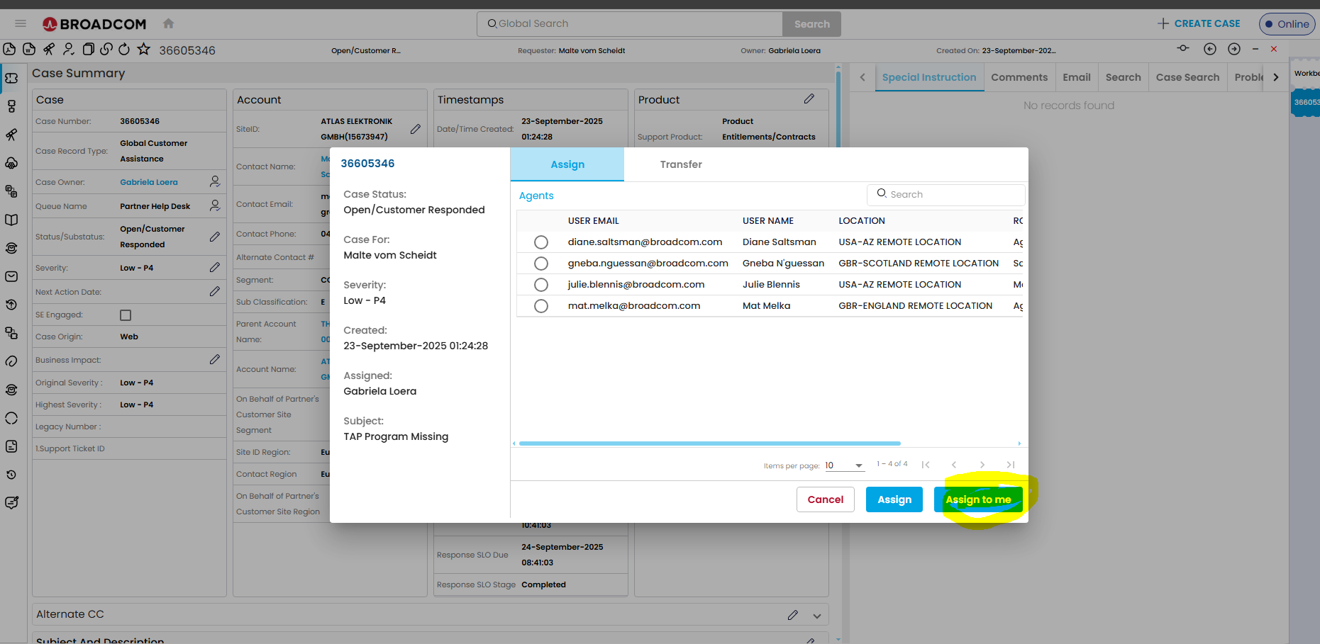Cancel the assign dialog

pos(826,499)
